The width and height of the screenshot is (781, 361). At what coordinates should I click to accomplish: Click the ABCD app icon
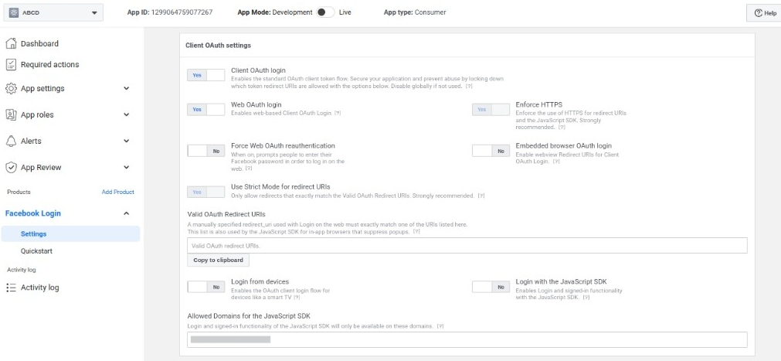tap(14, 13)
